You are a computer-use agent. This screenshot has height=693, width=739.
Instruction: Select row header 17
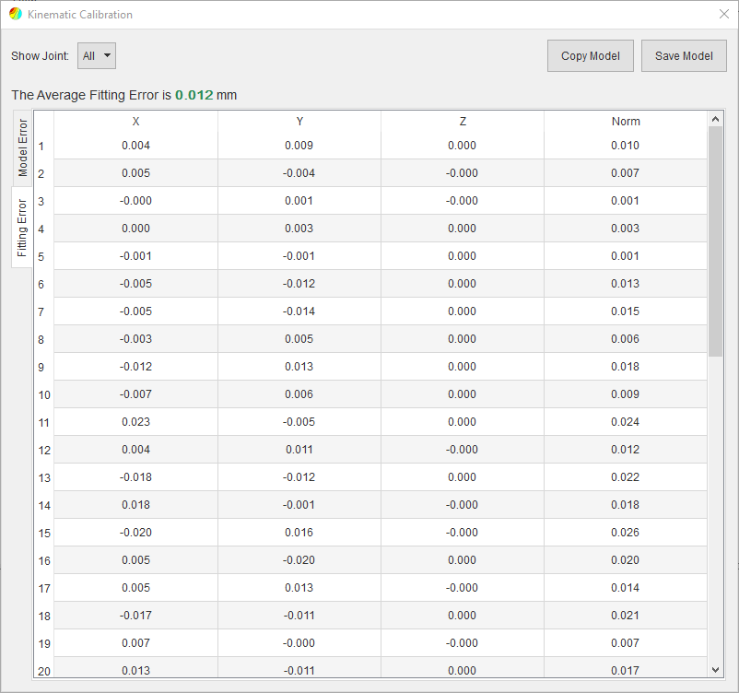44,588
